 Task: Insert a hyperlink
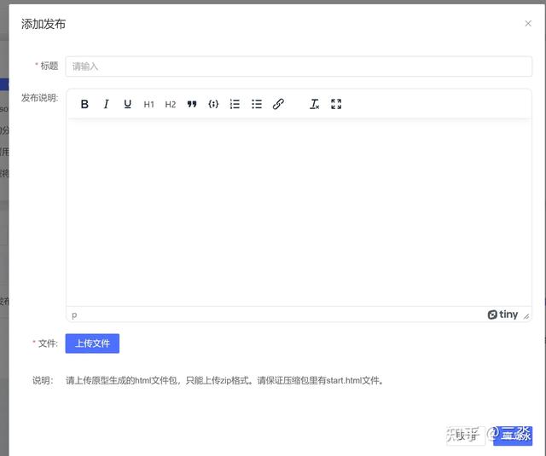[x=278, y=104]
